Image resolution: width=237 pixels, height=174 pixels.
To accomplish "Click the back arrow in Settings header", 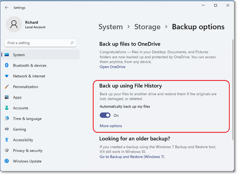I will (7, 7).
